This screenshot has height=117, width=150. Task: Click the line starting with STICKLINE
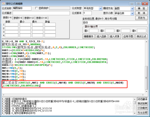[x=49, y=47]
